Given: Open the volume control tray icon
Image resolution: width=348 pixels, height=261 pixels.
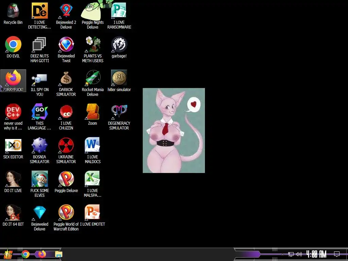Looking at the screenshot, I should click(299, 254).
